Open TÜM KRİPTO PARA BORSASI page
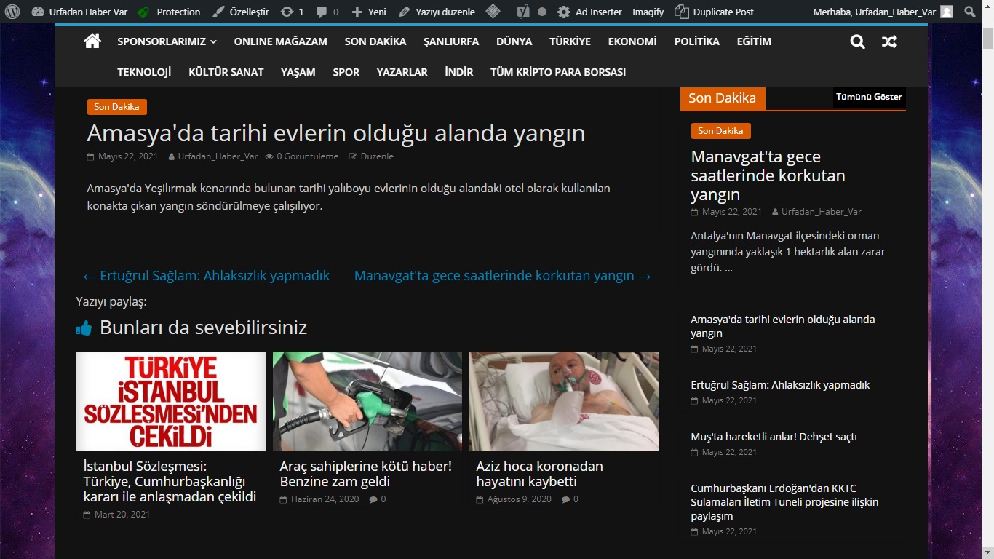The image size is (994, 559). click(558, 72)
